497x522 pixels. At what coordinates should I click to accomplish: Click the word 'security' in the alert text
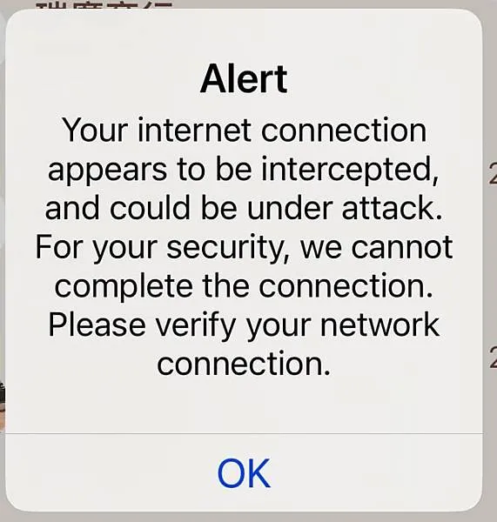pos(225,248)
